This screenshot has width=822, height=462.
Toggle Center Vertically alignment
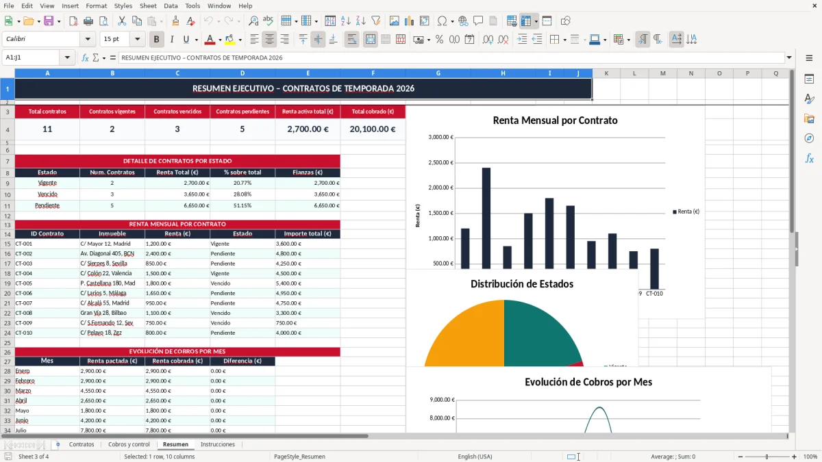pyautogui.click(x=318, y=40)
